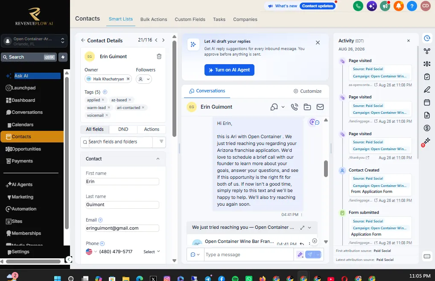Remove owner Haik Khachatryan
Viewport: 435px width, 281px height.
point(128,79)
